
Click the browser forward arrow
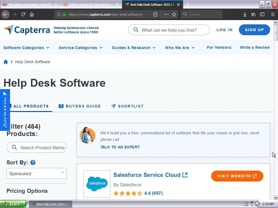click(14, 14)
